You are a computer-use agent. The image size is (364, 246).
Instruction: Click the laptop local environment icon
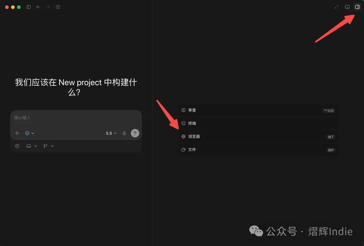(29, 146)
